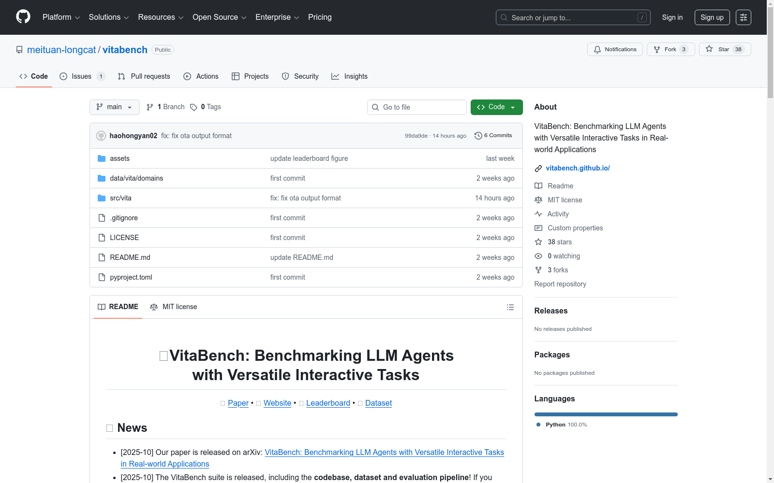Screen dimensions: 774x483
Task: Click the book icon next to Readme
Action: 538,186
